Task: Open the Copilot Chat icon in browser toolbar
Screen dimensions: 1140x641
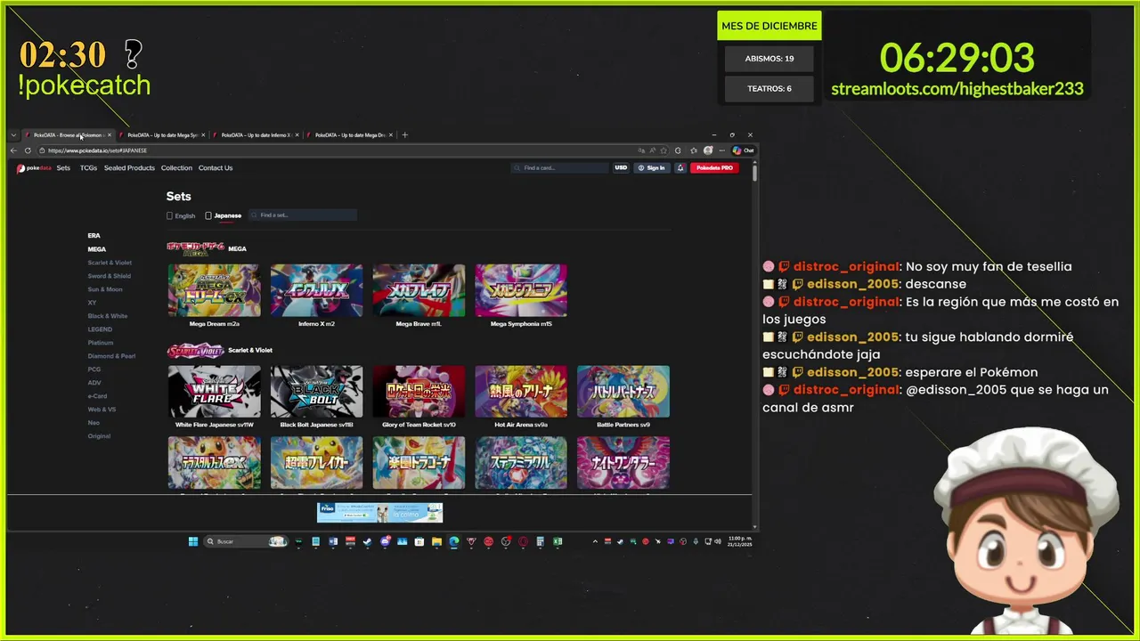Action: point(744,150)
